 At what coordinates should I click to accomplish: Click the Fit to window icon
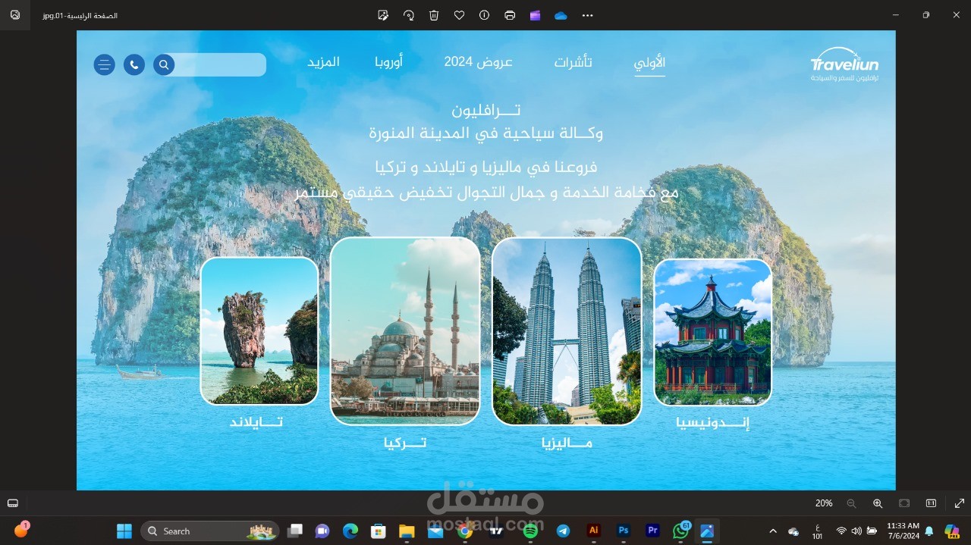904,503
